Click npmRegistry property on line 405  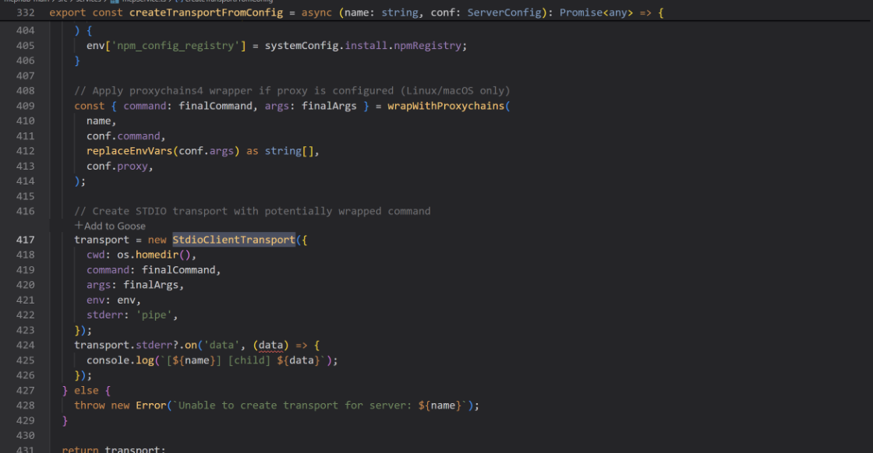[x=428, y=46]
